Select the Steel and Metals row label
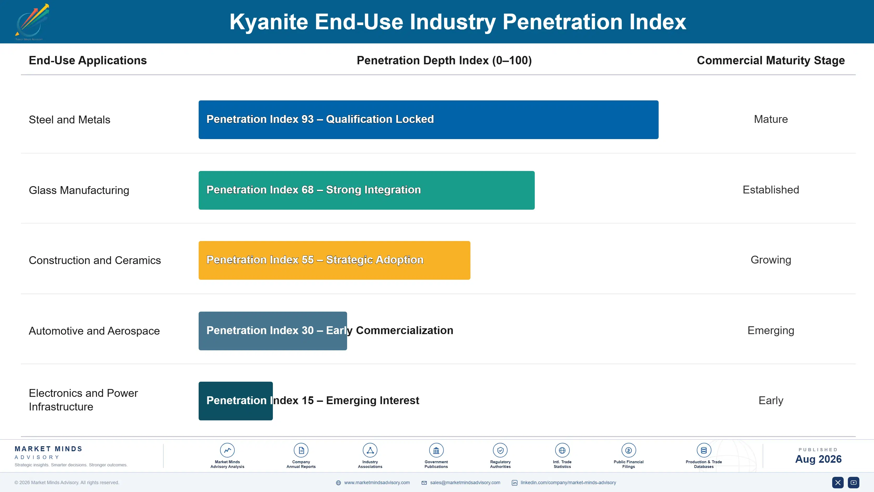 click(x=69, y=120)
